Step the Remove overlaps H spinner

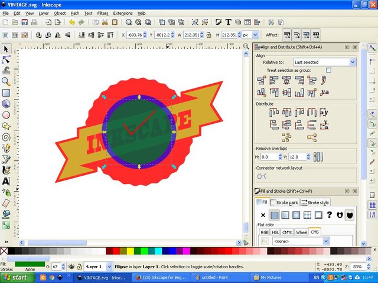tap(280, 157)
